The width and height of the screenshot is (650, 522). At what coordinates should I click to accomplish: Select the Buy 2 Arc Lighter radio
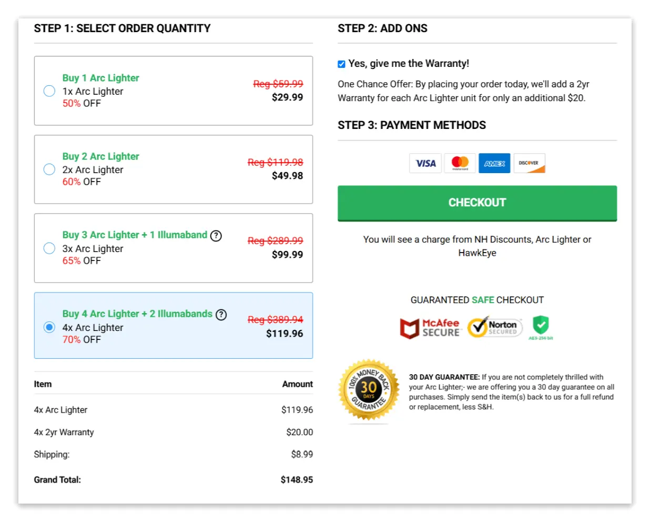(49, 169)
